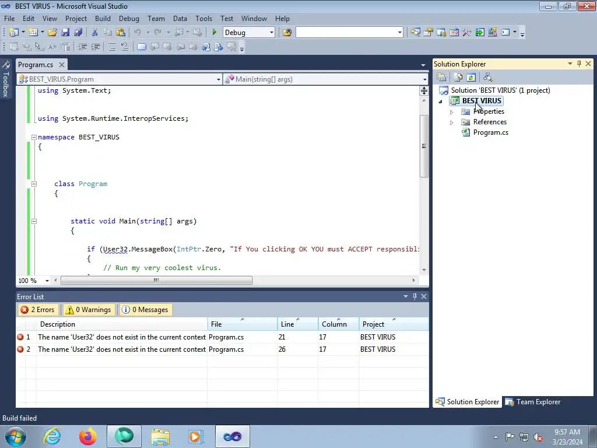
Task: Uncomment the selected lines icon
Action: [125, 47]
